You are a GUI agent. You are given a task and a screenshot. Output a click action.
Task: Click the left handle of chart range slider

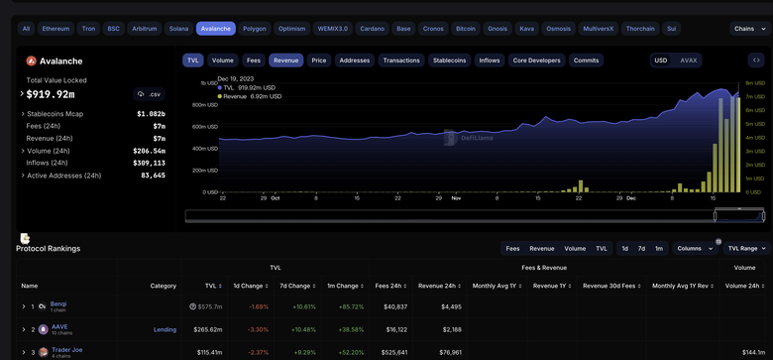(716, 216)
